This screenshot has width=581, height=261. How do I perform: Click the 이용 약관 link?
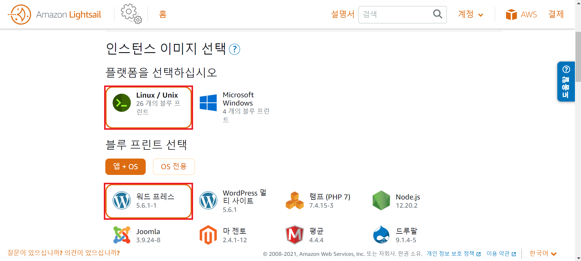coord(498,253)
